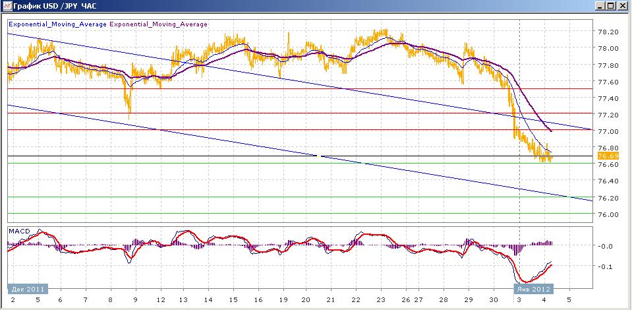Screen dimensions: 632x310
Task: Click date label 28 on the time axis
Action: click(444, 300)
